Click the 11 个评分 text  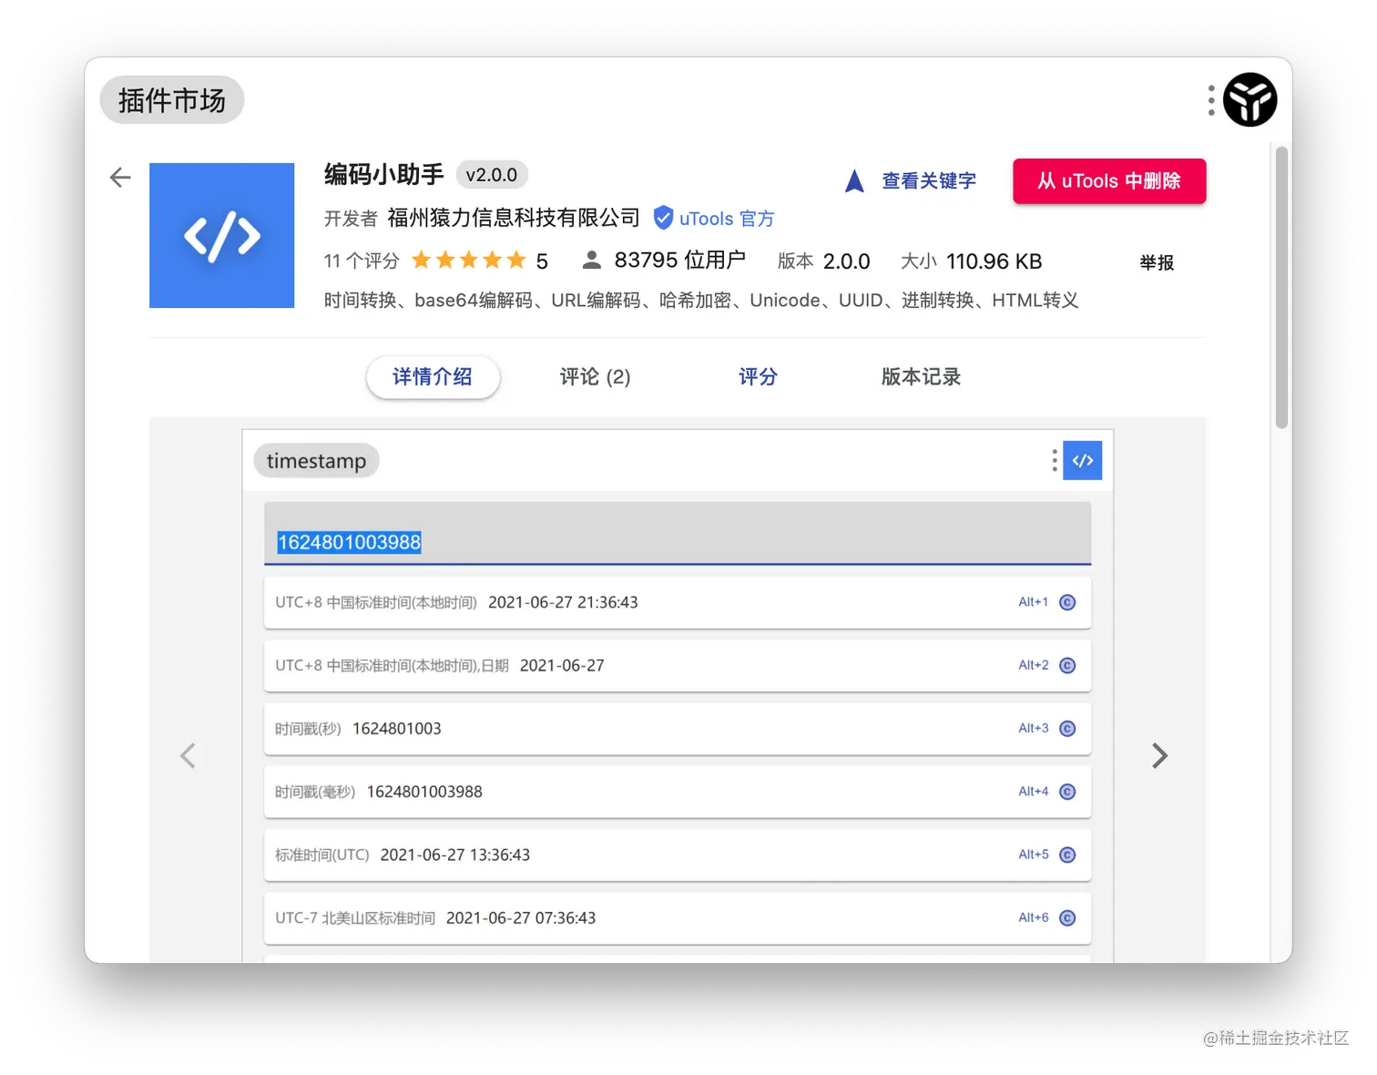click(362, 261)
